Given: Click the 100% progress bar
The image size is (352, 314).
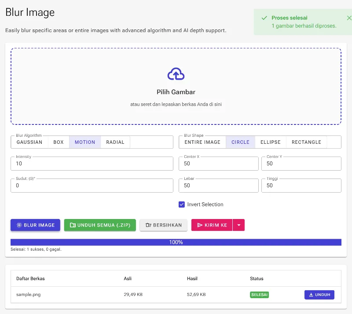Looking at the screenshot, I should 176,242.
